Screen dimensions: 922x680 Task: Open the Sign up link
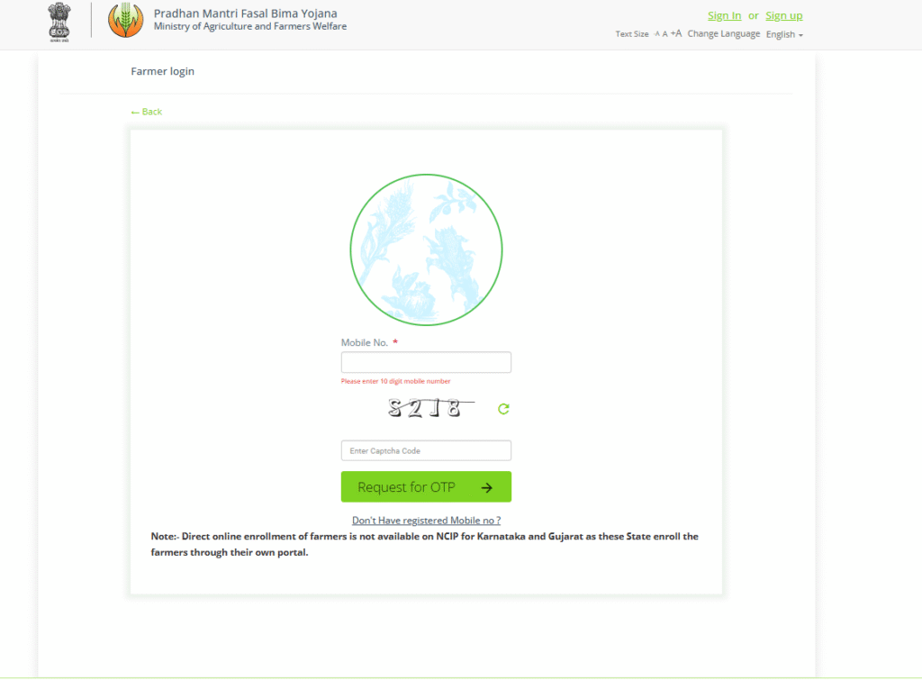coord(784,16)
